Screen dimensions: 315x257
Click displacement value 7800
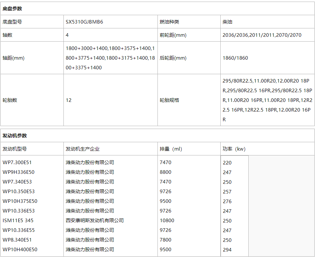point(166,240)
